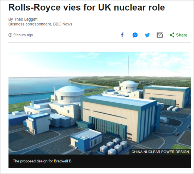Screen dimensions: 194x174
Task: Tweet the article with Twitter icon
Action: point(147,35)
